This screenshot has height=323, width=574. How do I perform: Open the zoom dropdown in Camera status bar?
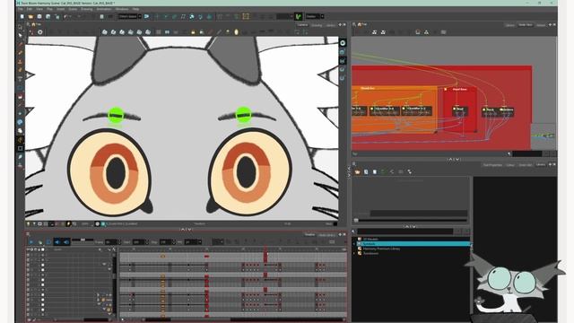[x=87, y=223]
